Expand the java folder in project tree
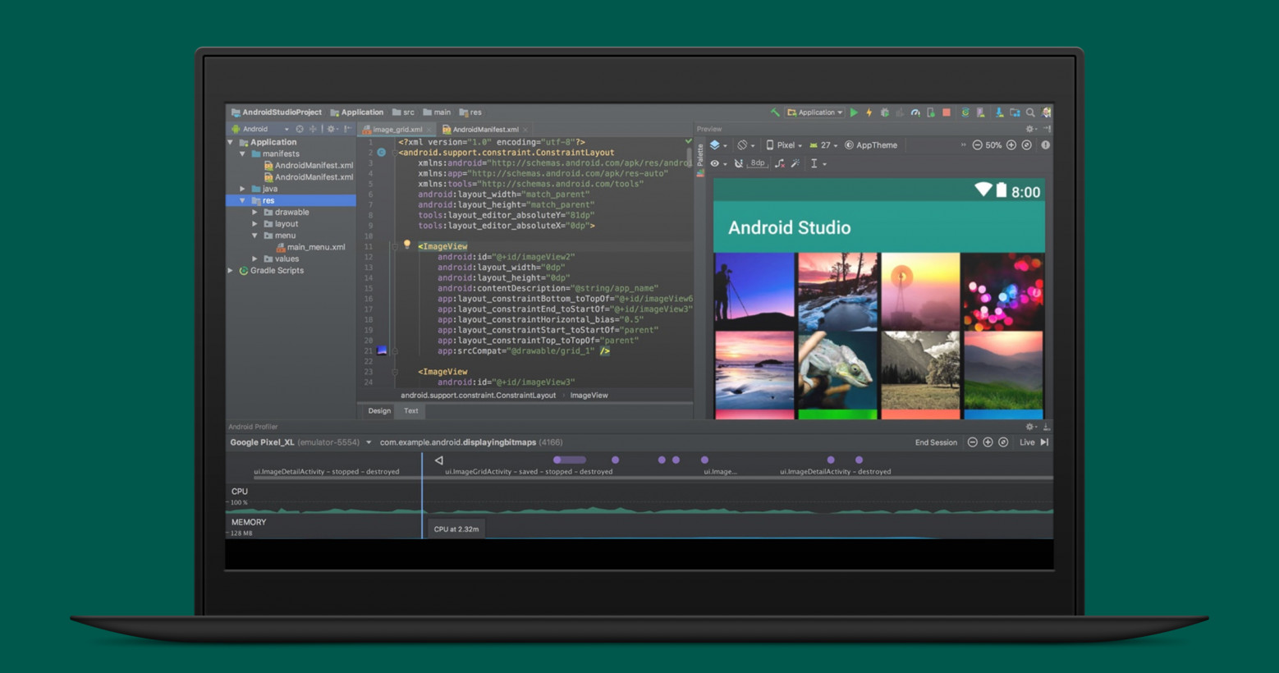Image resolution: width=1279 pixels, height=673 pixels. point(243,189)
